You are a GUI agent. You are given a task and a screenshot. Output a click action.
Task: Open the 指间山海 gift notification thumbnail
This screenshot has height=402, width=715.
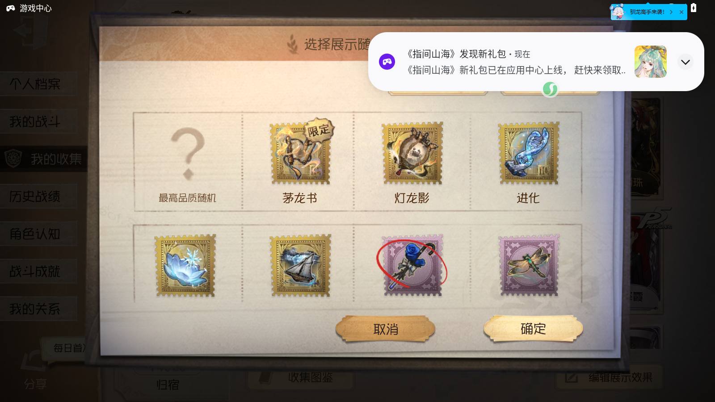[x=650, y=62]
